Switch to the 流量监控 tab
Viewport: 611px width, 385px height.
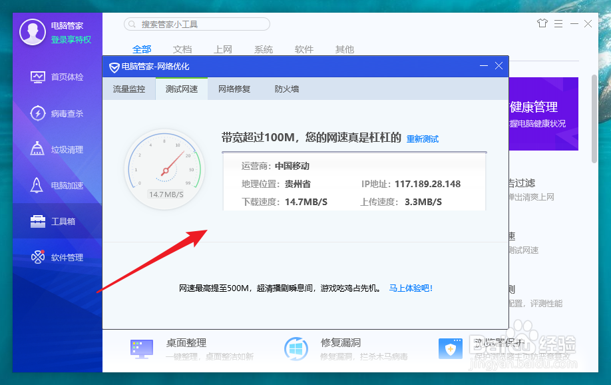pos(129,89)
